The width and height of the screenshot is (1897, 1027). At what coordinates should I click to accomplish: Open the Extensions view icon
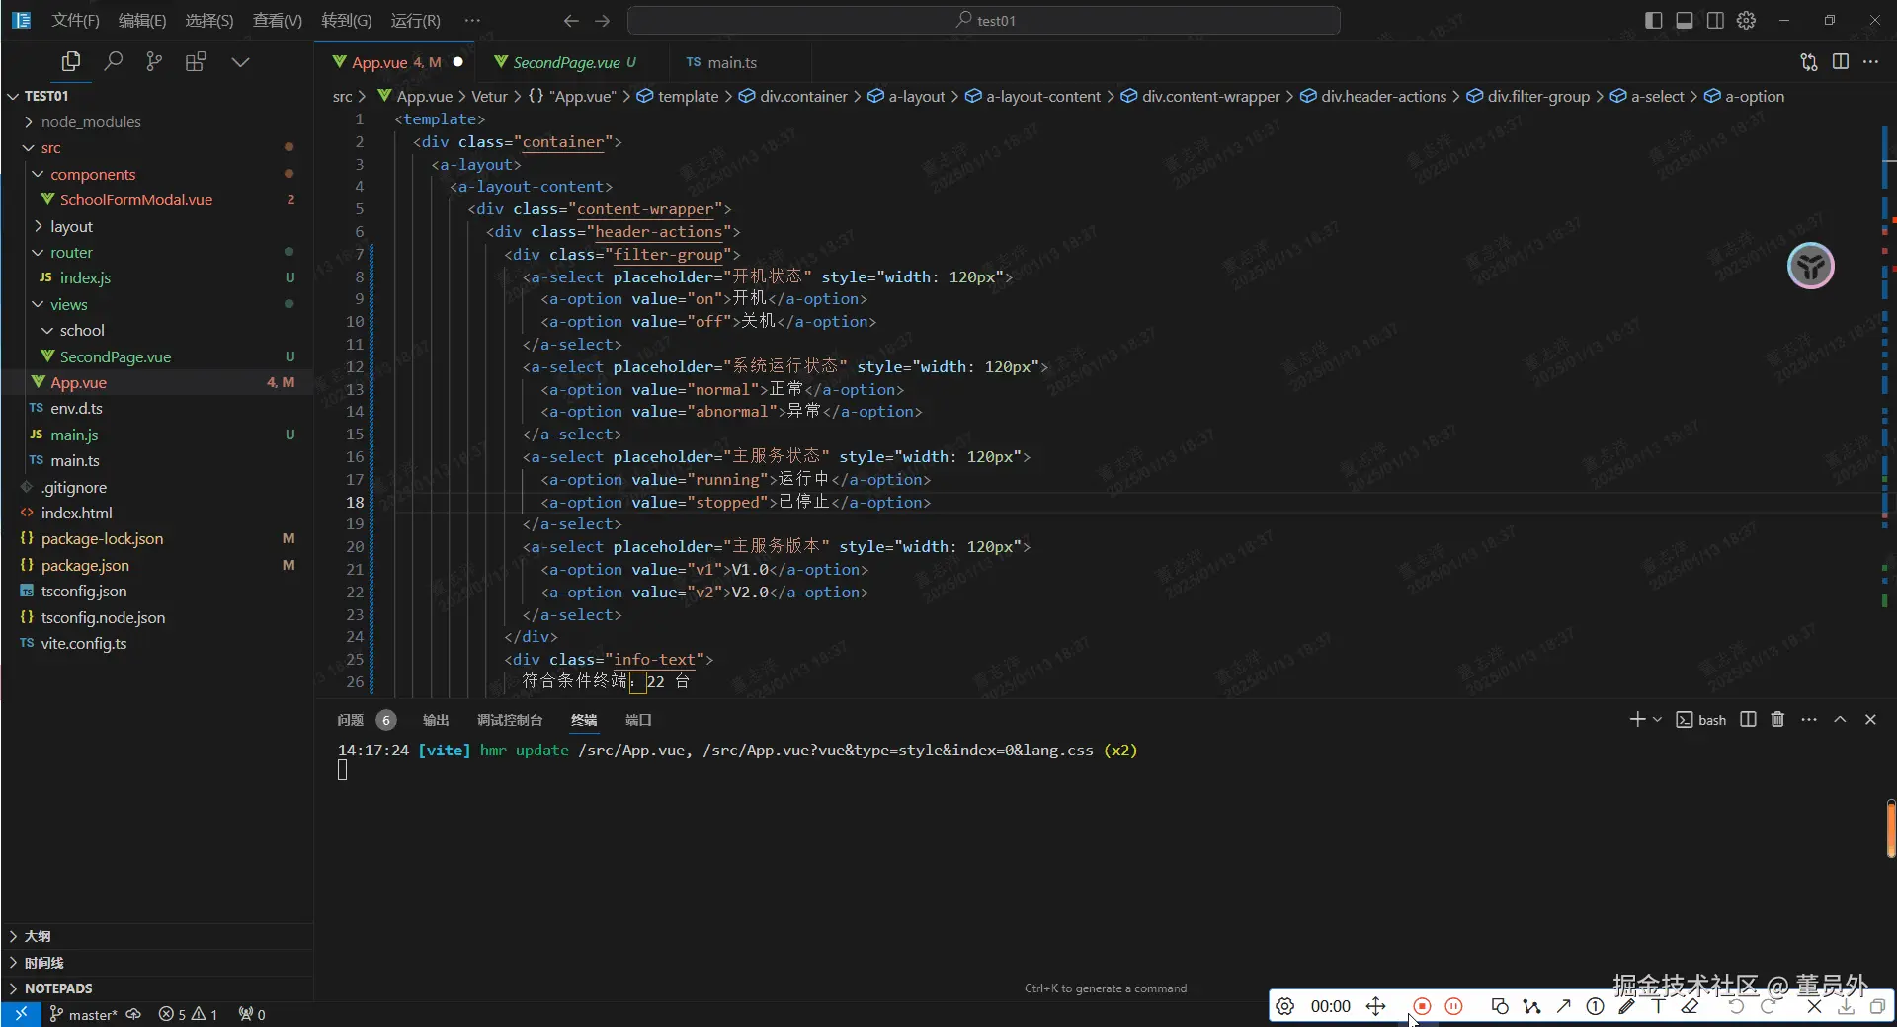pyautogui.click(x=196, y=62)
